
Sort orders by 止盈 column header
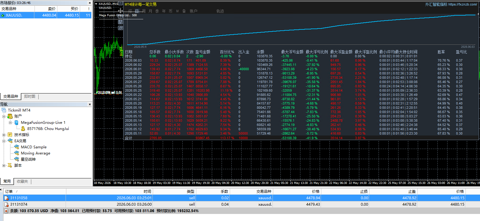393,191
